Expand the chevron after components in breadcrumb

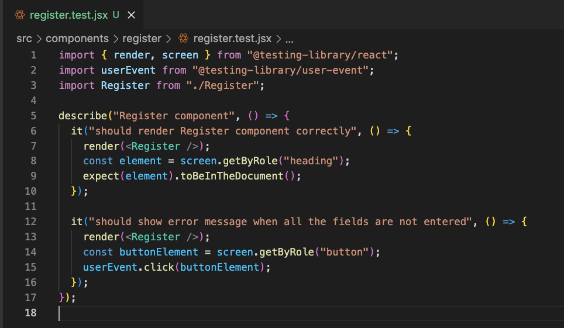pos(115,39)
